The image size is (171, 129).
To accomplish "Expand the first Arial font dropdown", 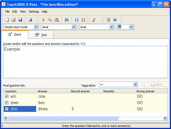I will (x=74, y=27).
